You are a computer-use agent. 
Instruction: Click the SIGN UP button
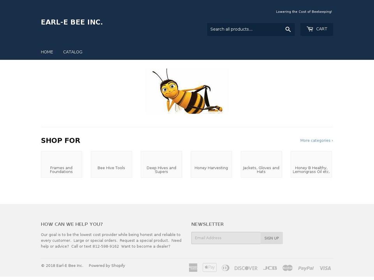pyautogui.click(x=272, y=238)
